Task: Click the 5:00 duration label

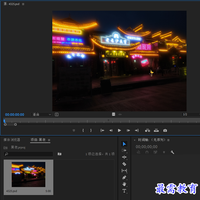Action: [48, 191]
